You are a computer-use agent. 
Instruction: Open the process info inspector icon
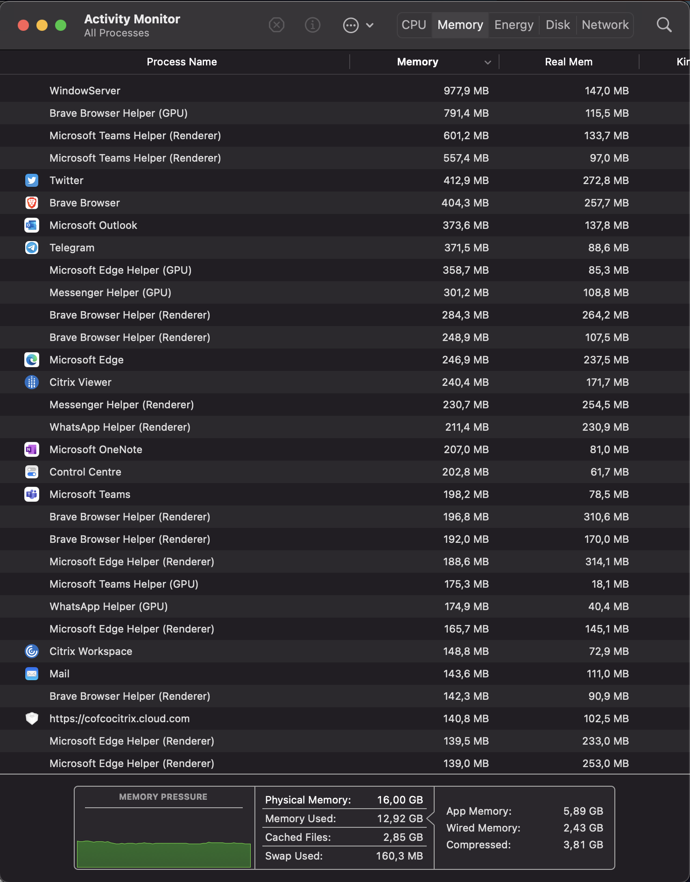point(312,25)
